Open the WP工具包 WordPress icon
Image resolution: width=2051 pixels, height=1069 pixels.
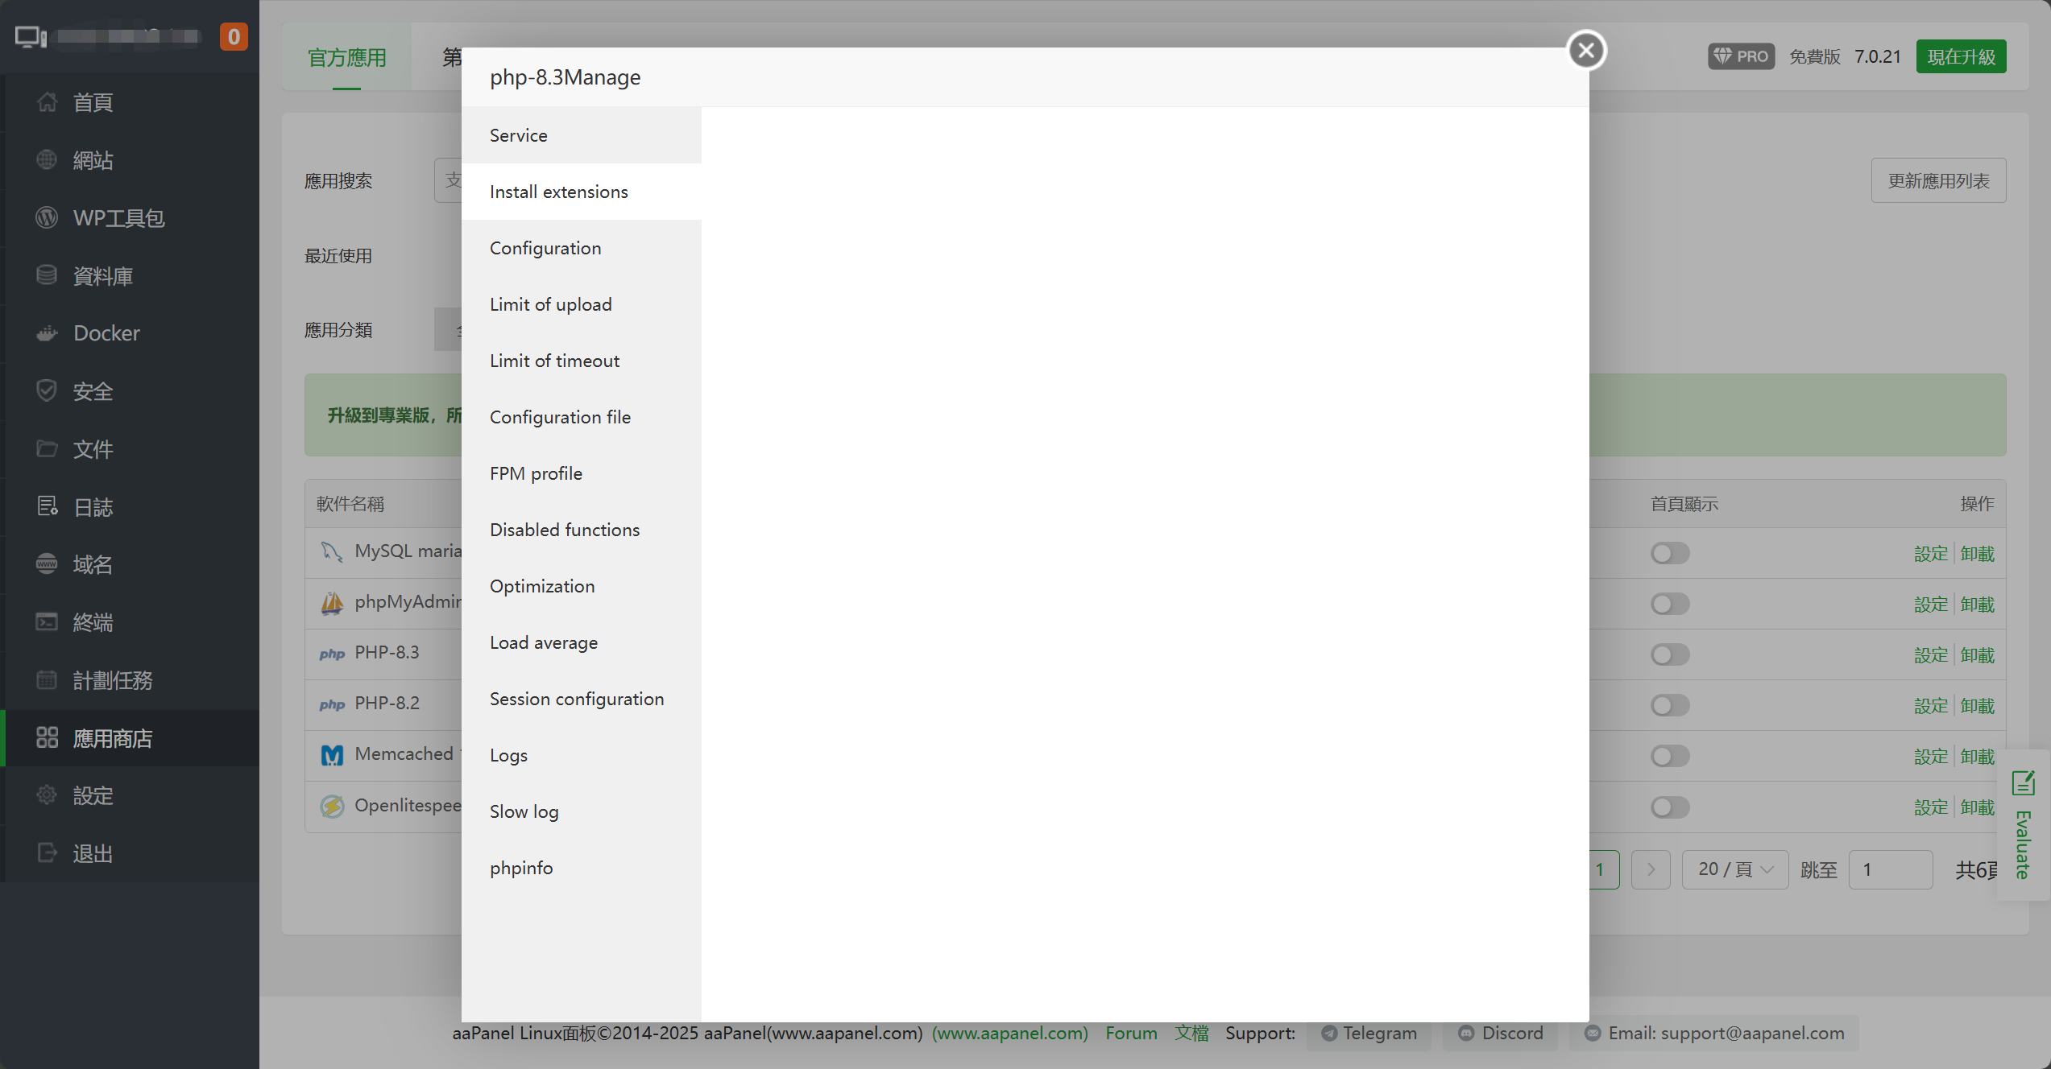(47, 217)
